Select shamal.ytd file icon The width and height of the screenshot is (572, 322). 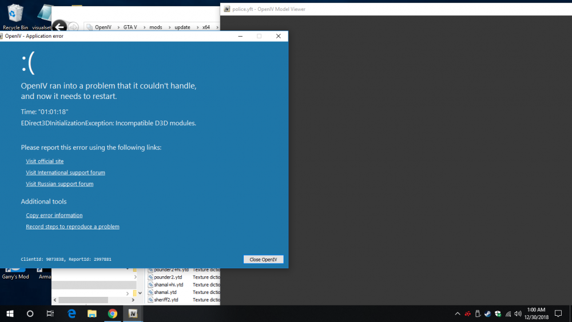click(150, 292)
